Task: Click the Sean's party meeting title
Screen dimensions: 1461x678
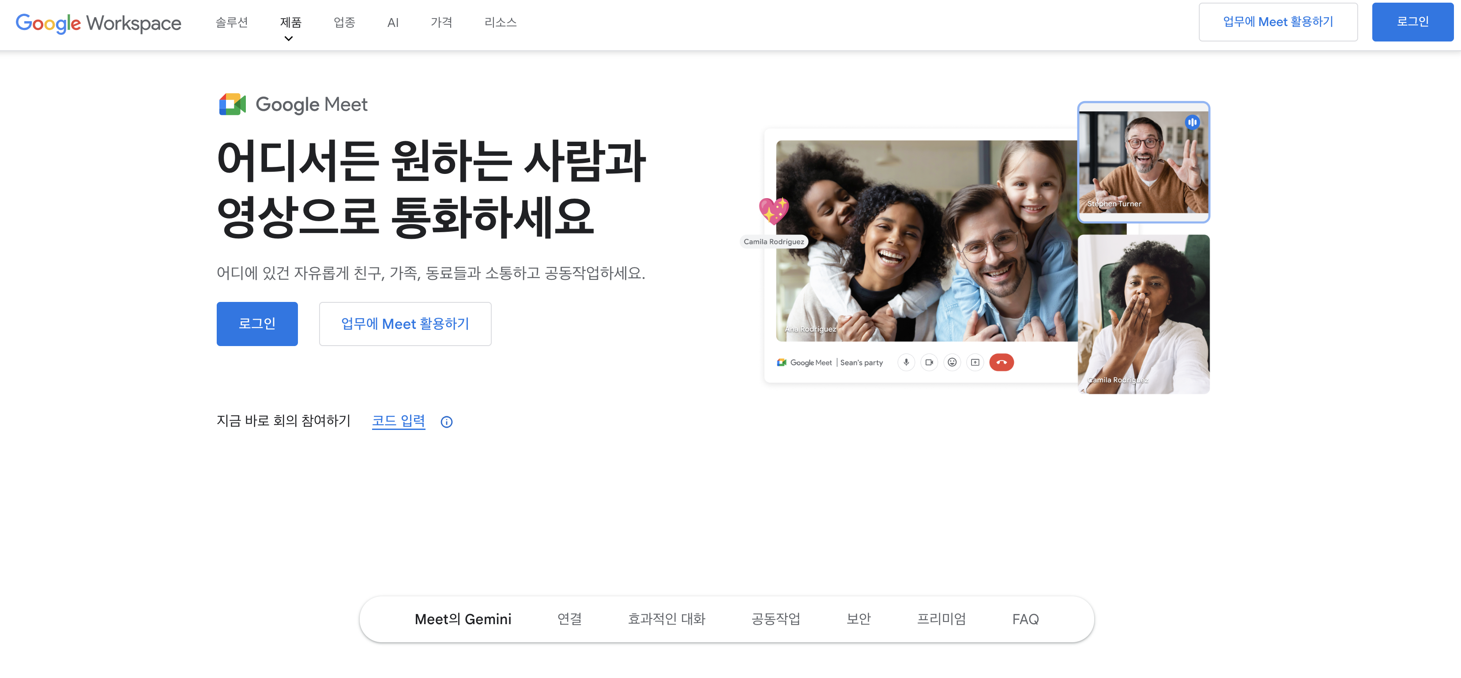Action: point(861,362)
